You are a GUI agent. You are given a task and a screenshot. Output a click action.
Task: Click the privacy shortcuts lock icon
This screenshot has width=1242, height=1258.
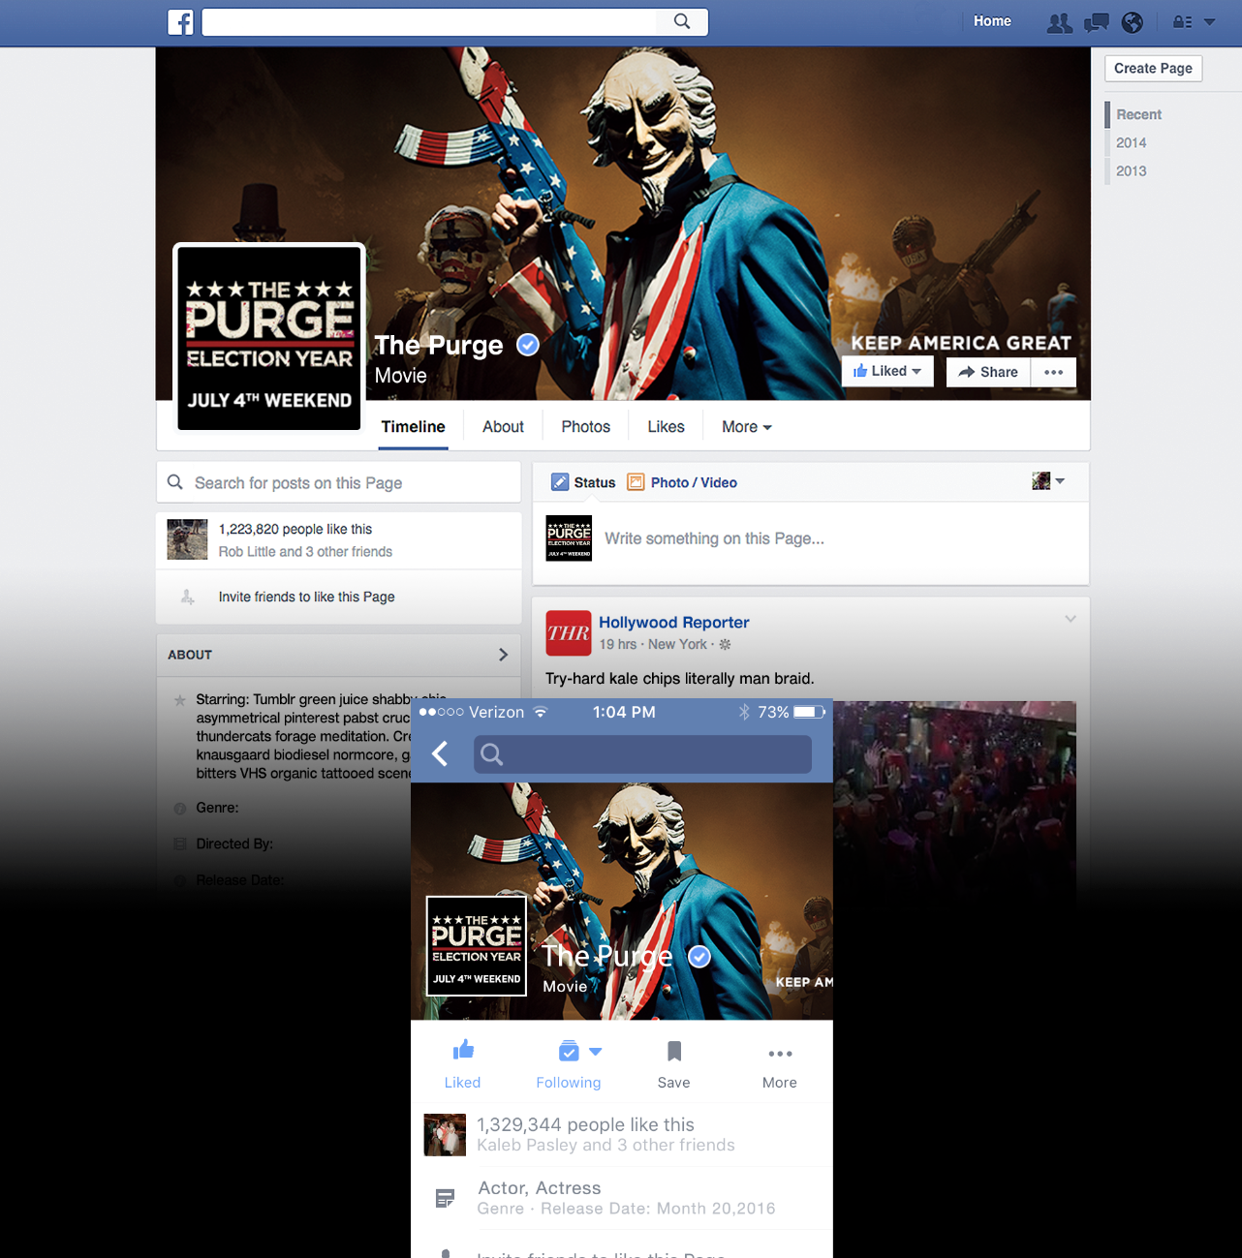click(x=1182, y=22)
